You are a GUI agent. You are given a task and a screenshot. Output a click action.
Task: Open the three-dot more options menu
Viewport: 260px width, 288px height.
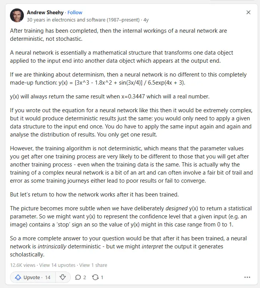[248, 277]
